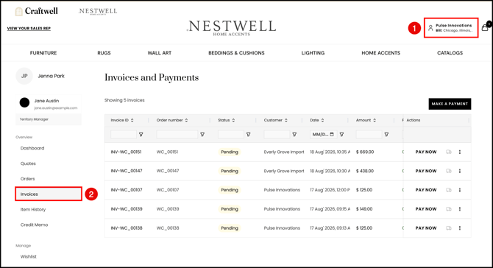This screenshot has height=268, width=493.
Task: Sort table by Order number
Action: [x=186, y=120]
